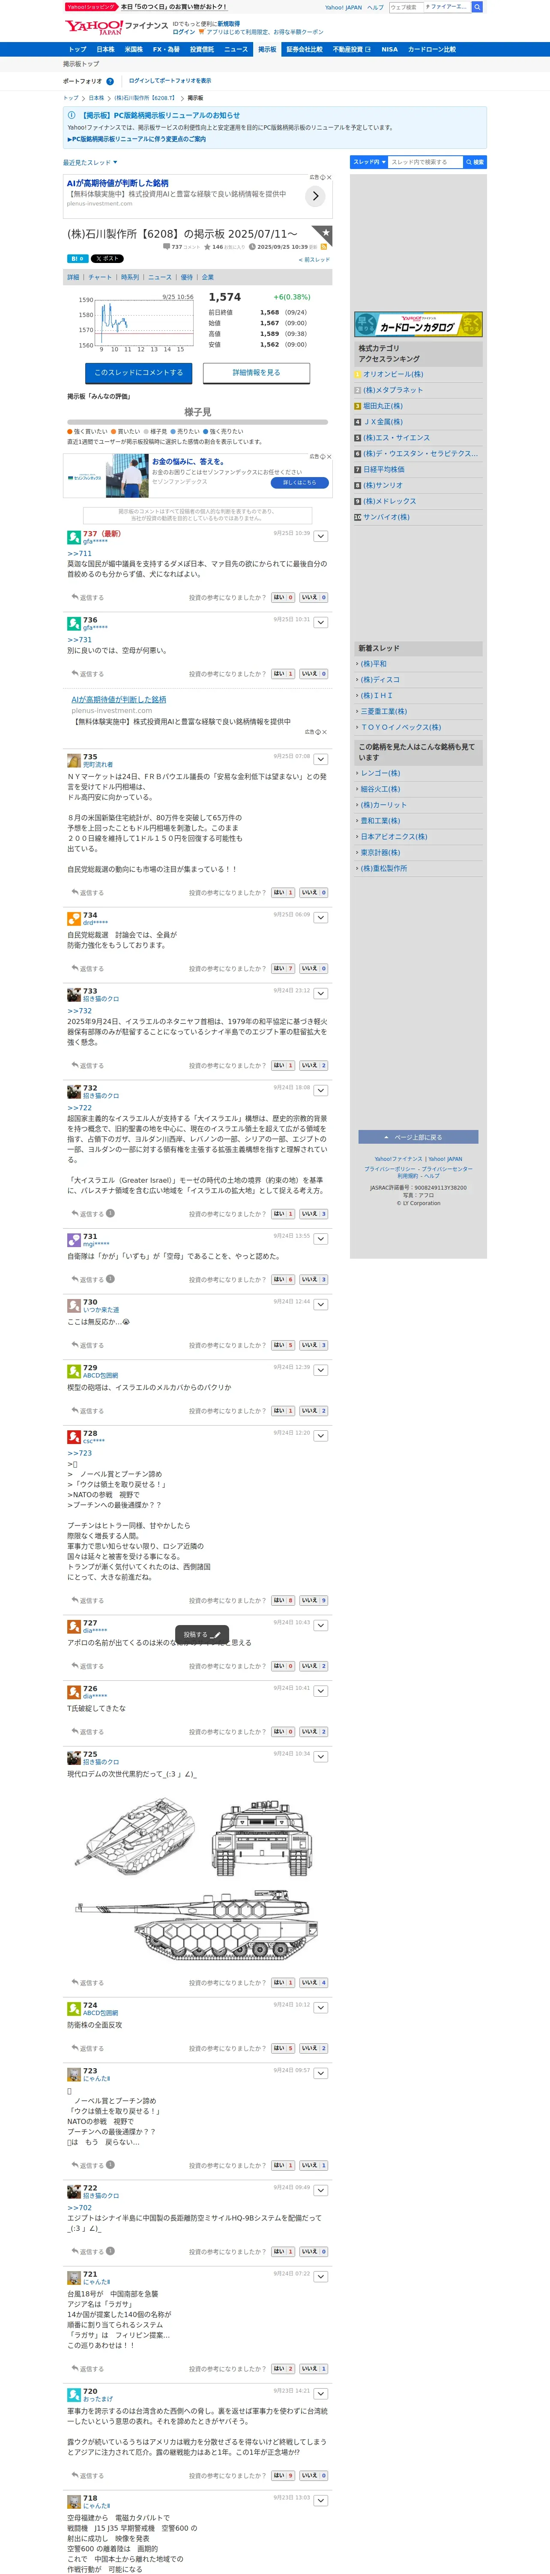Click avatar of post 737 user gfa

pos(74,538)
